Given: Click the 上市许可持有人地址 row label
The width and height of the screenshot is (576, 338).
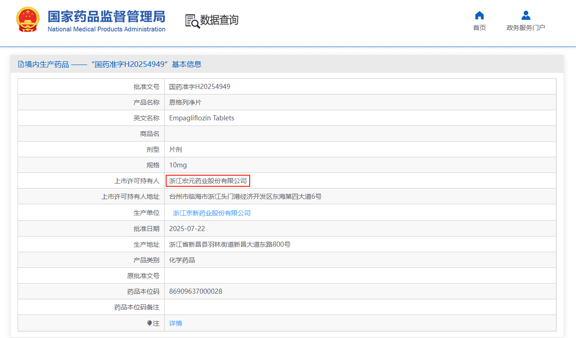Looking at the screenshot, I should coord(130,196).
